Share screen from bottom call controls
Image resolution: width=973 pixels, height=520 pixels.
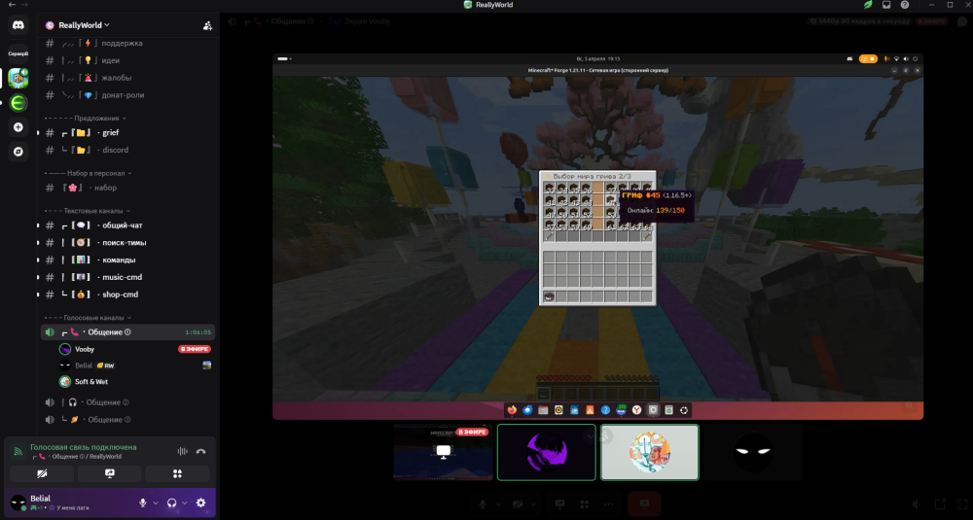point(559,504)
